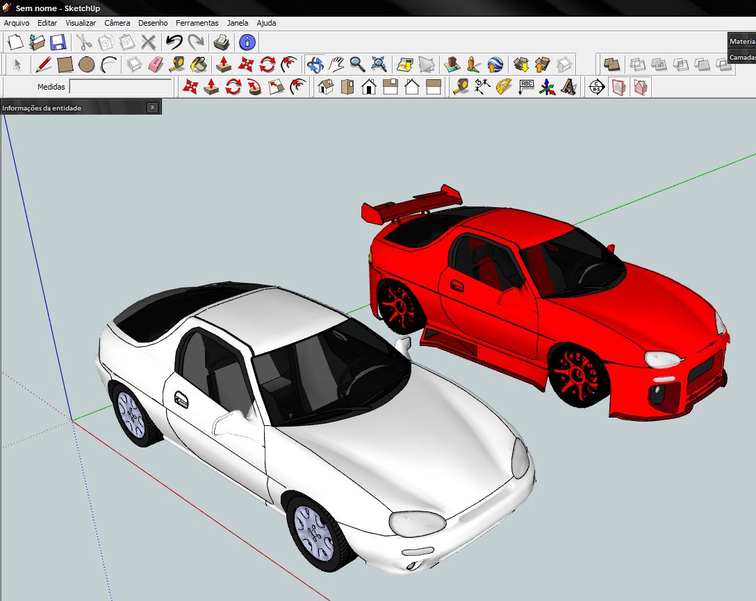Close the Informações da entidade panel
The image size is (756, 601).
pos(152,108)
